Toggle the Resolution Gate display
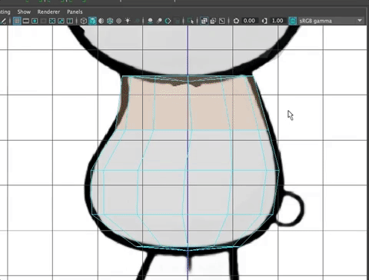 pos(35,21)
